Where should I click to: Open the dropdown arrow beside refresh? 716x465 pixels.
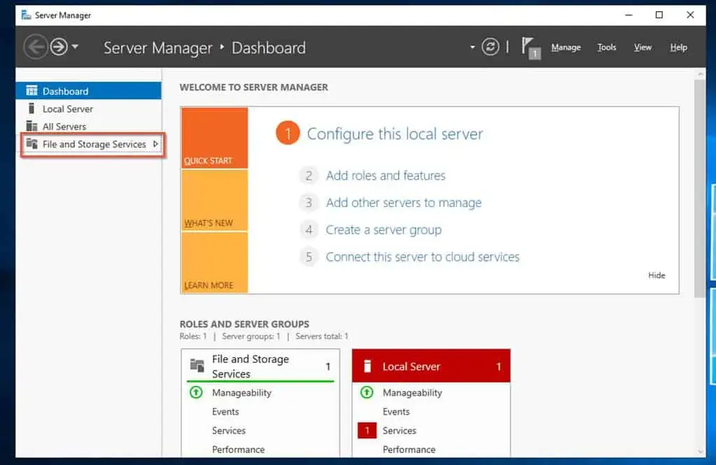[x=472, y=47]
